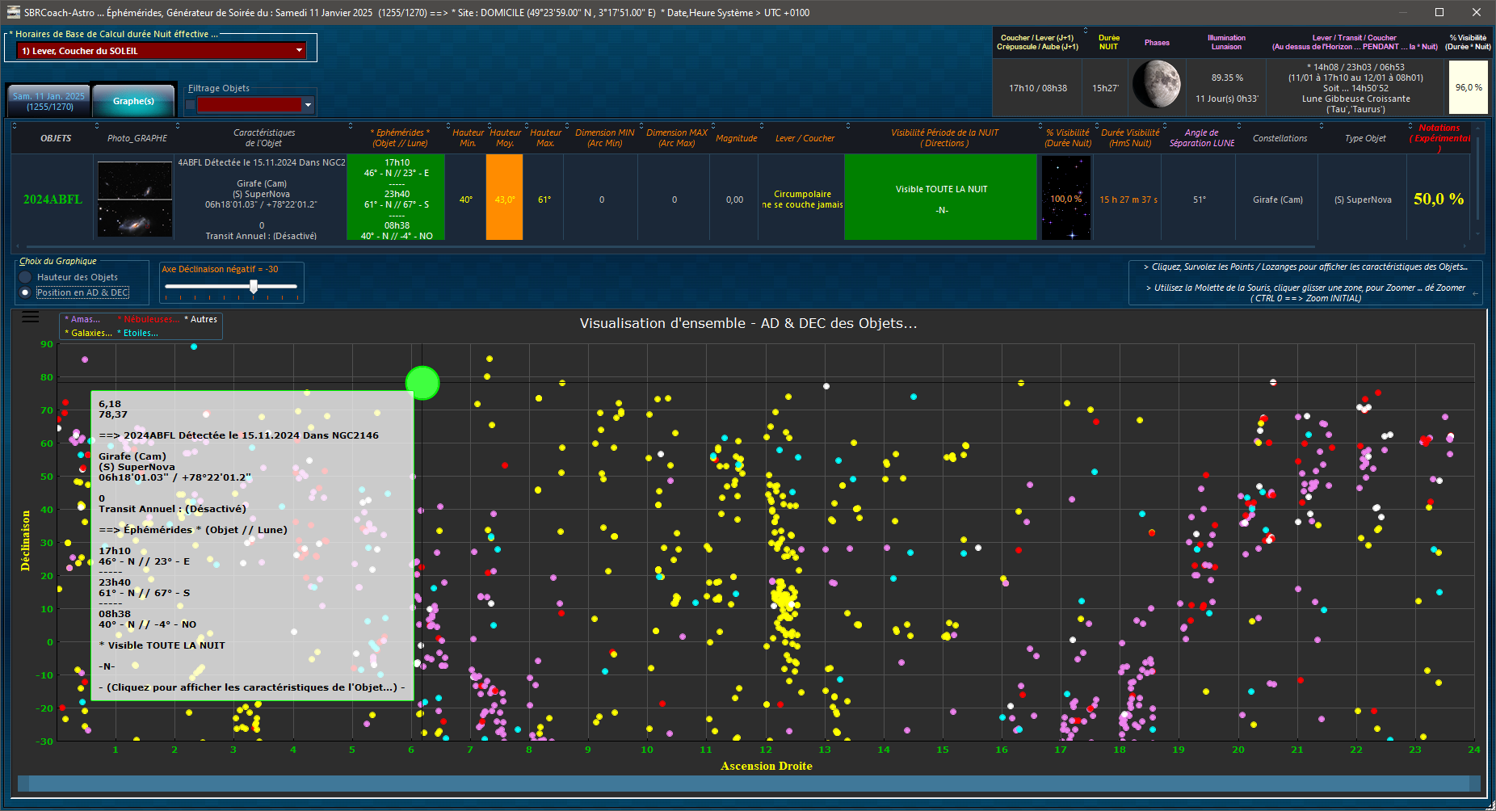Switch to the Graphe(s) tab

tap(133, 101)
